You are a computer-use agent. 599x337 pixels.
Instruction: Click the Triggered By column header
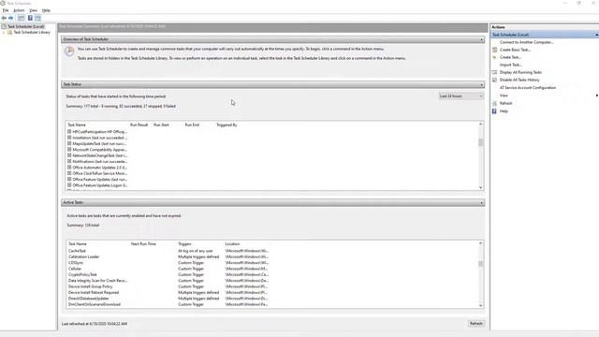[226, 125]
